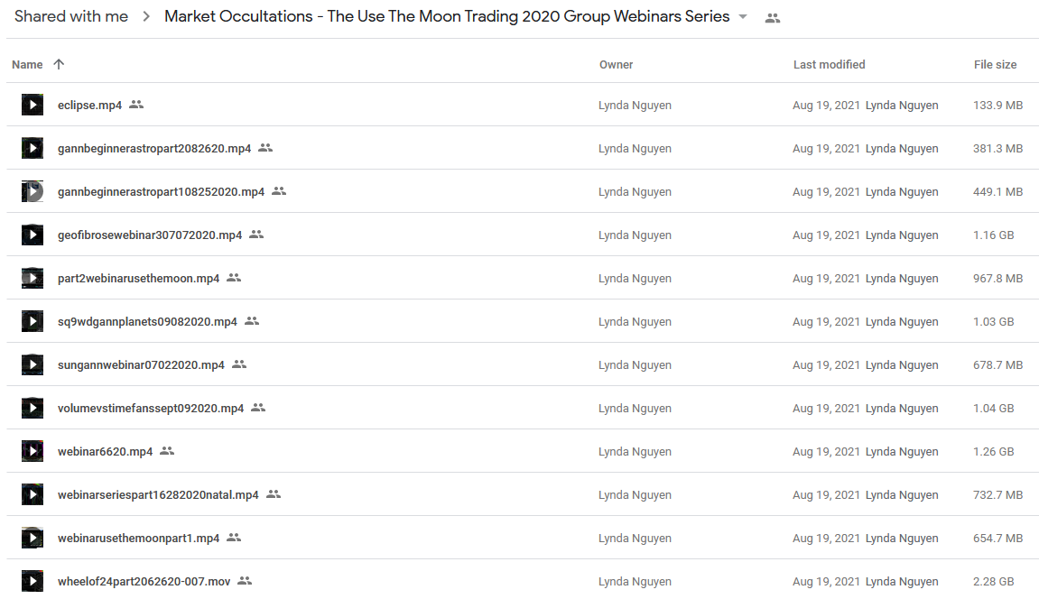Open the Market Occultations folder title menu
This screenshot has width=1039, height=599.
(447, 16)
